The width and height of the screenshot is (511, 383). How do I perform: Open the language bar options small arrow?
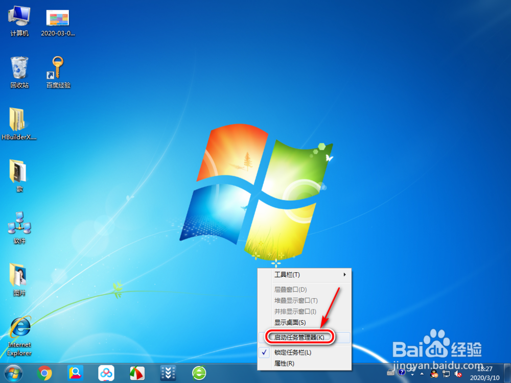click(x=412, y=374)
